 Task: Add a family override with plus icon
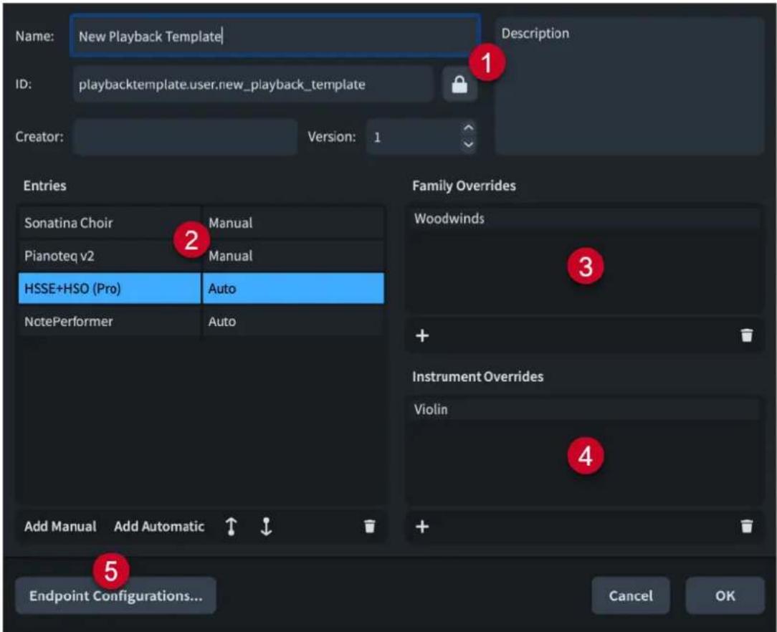422,336
